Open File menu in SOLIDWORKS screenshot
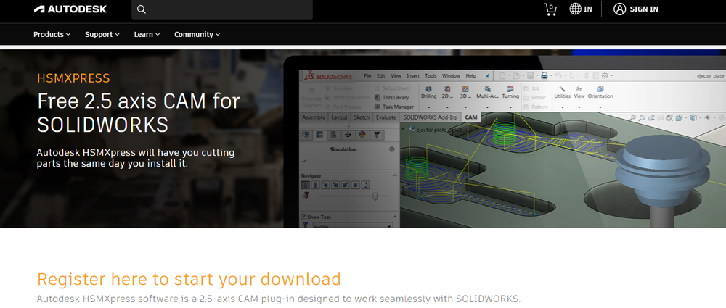Image resolution: width=726 pixels, height=308 pixels. pos(367,76)
